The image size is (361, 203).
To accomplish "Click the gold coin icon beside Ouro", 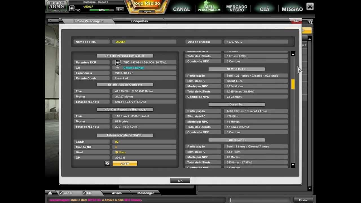I will coord(116,152).
